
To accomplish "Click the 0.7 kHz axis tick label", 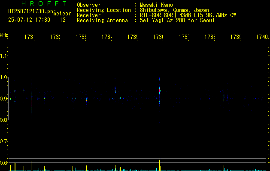I will [x=4, y=142].
